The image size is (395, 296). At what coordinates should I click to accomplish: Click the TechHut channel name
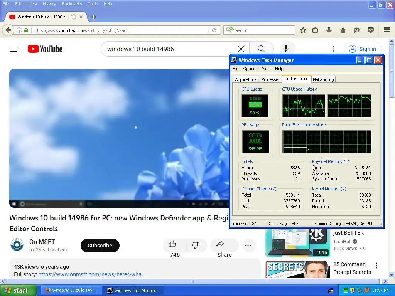point(342,241)
